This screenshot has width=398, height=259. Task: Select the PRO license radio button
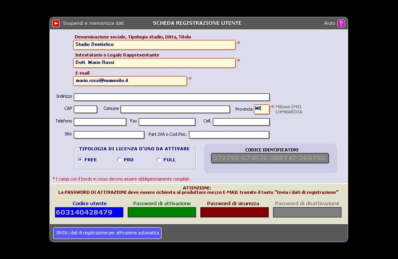pyautogui.click(x=119, y=160)
